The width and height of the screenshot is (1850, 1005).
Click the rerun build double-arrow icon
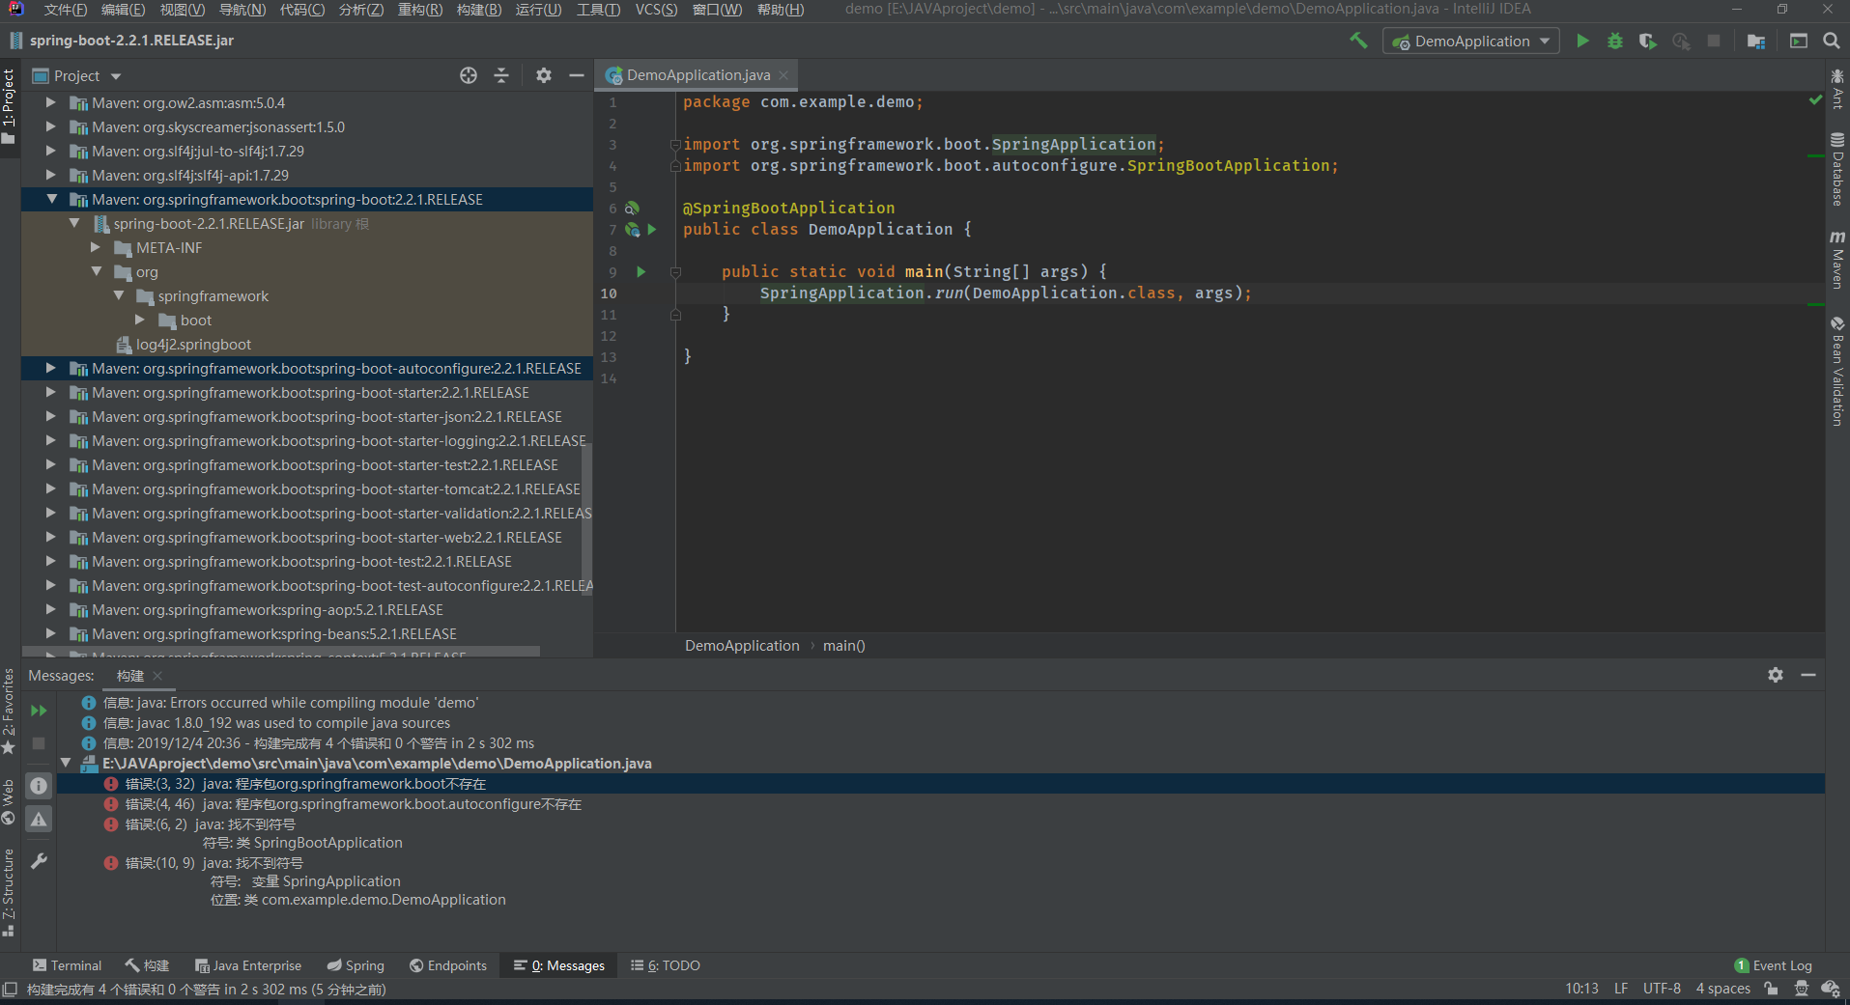pyautogui.click(x=39, y=711)
